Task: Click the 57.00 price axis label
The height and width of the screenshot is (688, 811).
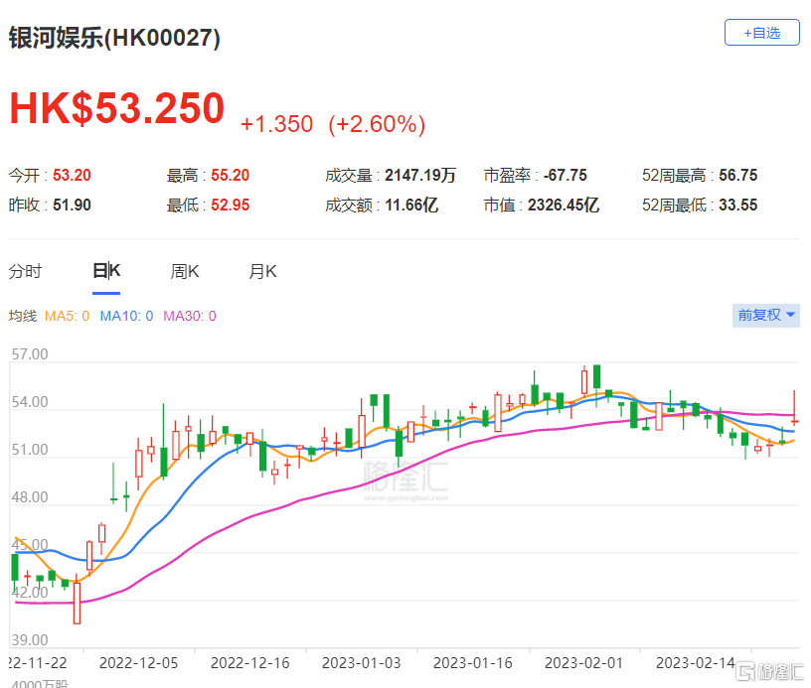Action: click(x=30, y=354)
